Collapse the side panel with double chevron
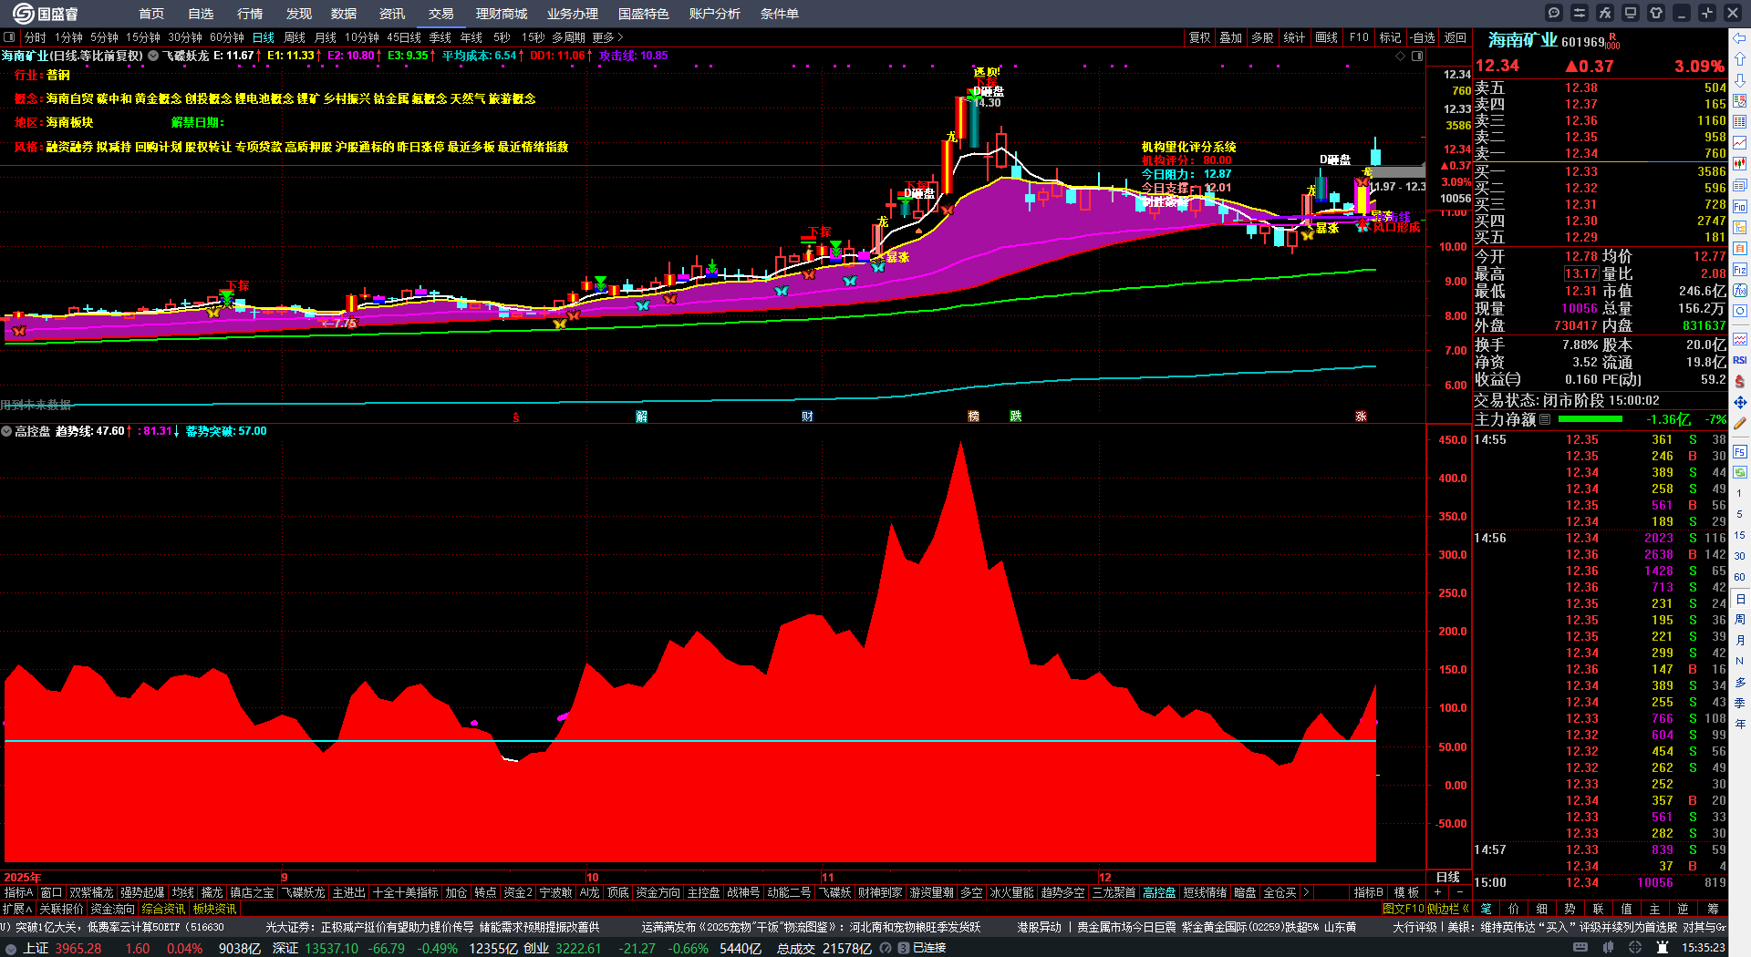 [x=1466, y=909]
